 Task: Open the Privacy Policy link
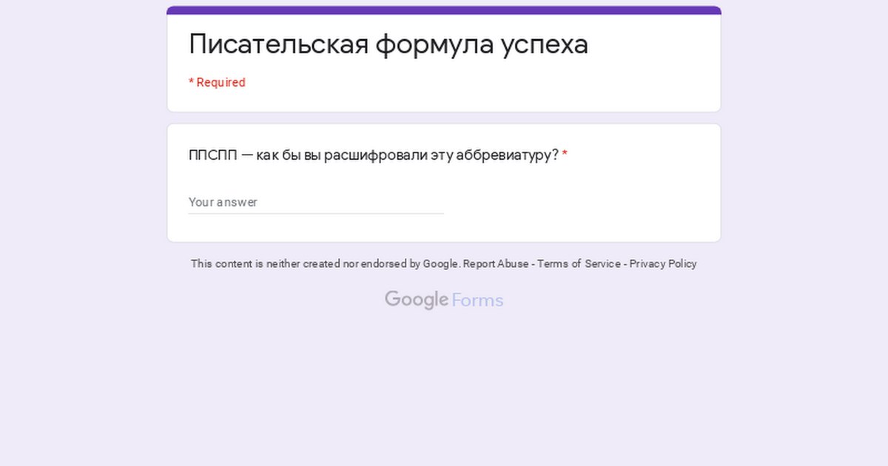coord(663,264)
